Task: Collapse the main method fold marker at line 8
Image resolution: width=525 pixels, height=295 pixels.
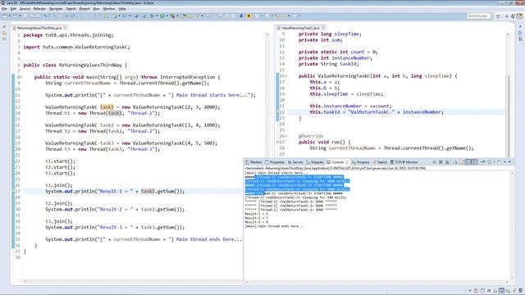Action: tap(21, 77)
